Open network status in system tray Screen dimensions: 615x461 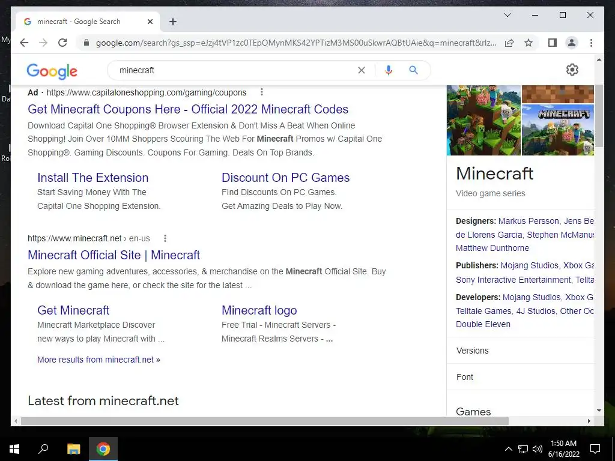click(x=523, y=449)
